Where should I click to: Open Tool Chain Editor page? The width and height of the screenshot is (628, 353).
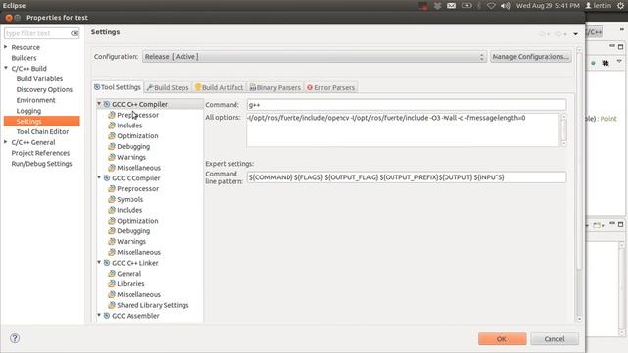click(42, 131)
